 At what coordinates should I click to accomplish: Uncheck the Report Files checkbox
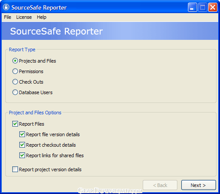[x=15, y=124]
